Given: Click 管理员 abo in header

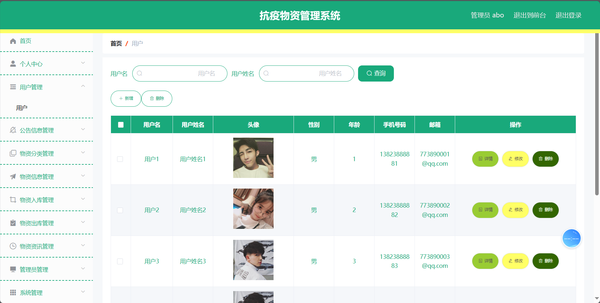Looking at the screenshot, I should [487, 15].
